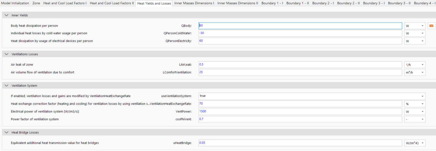Switch to the Model Initialization tab
Image resolution: width=436 pixels, height=151 pixels.
coord(15,3)
